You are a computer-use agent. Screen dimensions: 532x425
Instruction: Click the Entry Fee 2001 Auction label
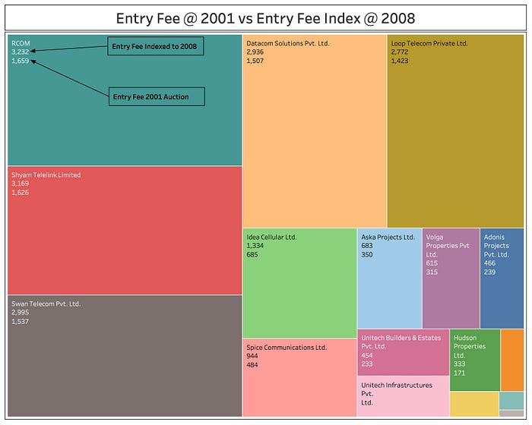tap(157, 96)
